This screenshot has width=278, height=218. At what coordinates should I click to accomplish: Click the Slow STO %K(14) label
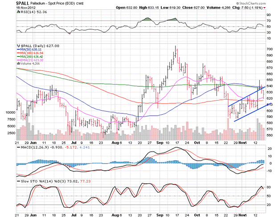36,181
